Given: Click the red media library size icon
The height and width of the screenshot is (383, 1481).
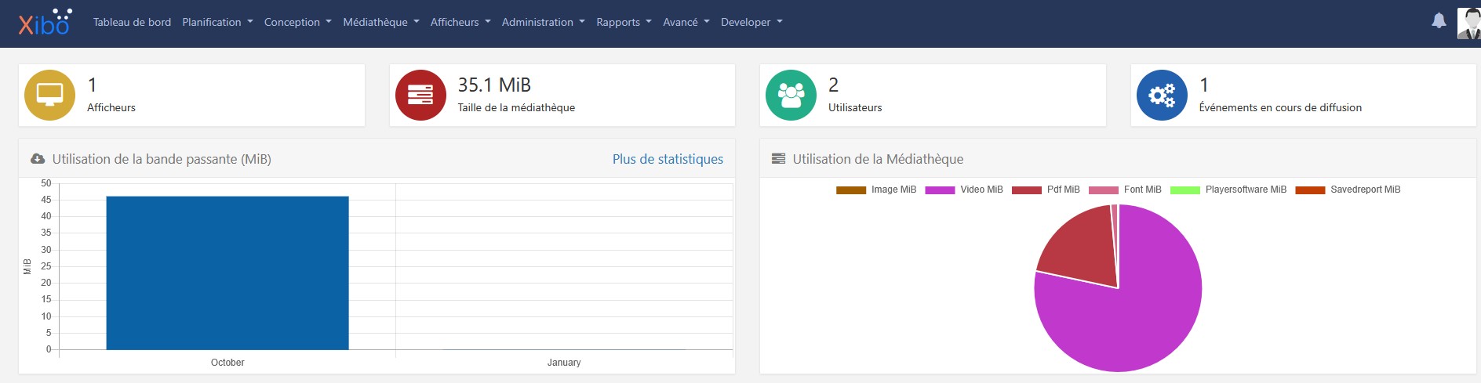Looking at the screenshot, I should pos(420,96).
